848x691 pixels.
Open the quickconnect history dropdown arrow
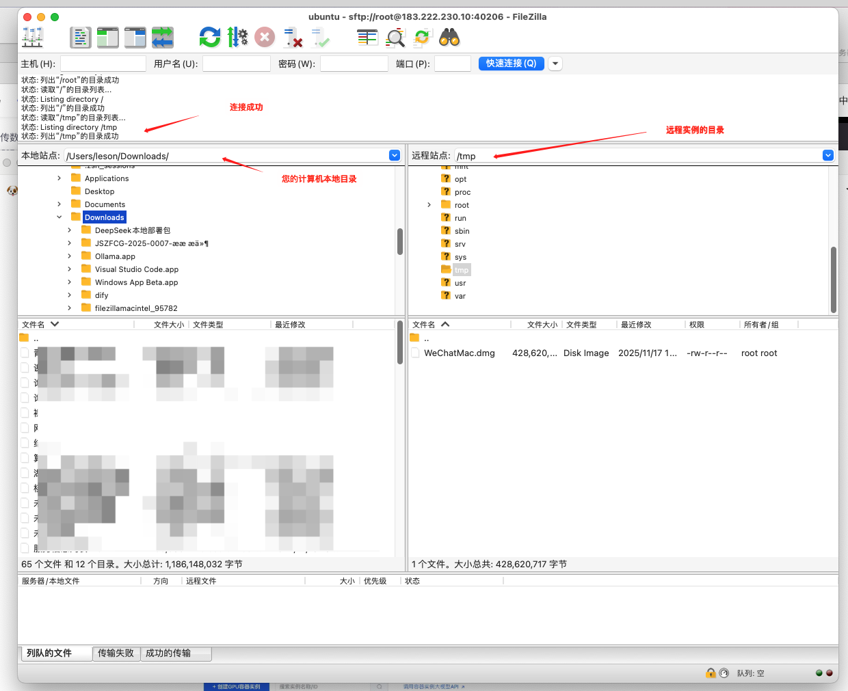point(555,64)
